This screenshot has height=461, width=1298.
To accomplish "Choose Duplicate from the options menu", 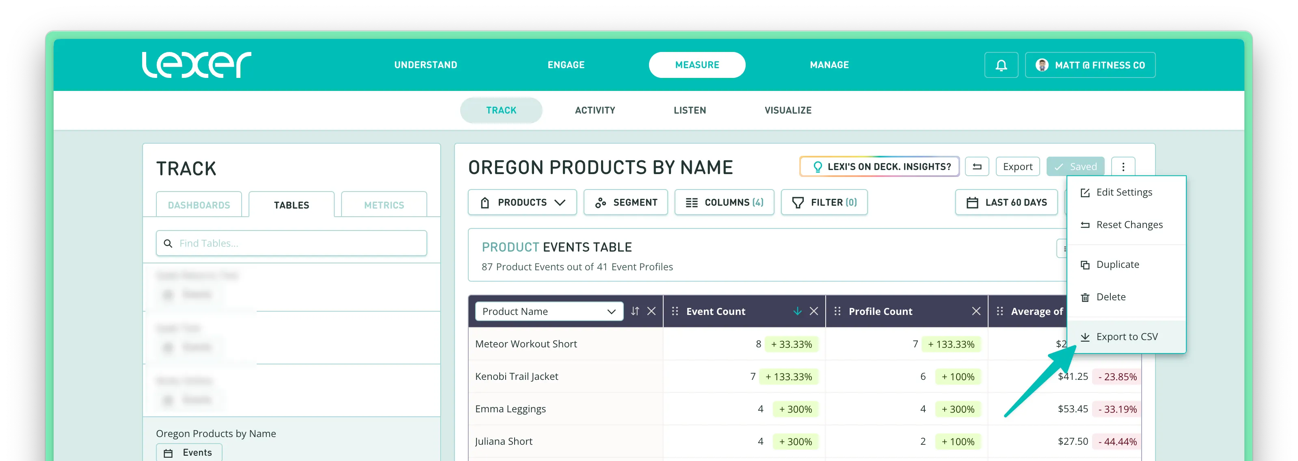I will pos(1117,265).
